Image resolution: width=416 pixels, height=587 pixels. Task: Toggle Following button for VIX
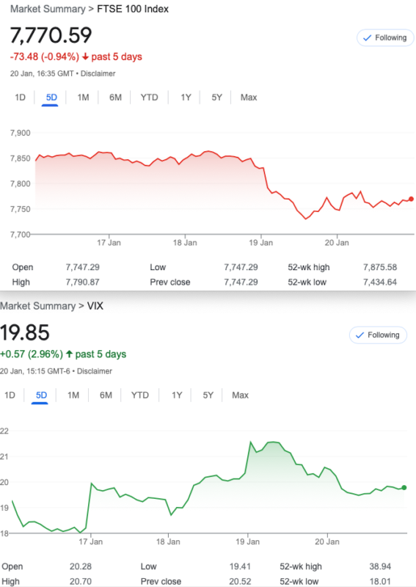coord(378,335)
